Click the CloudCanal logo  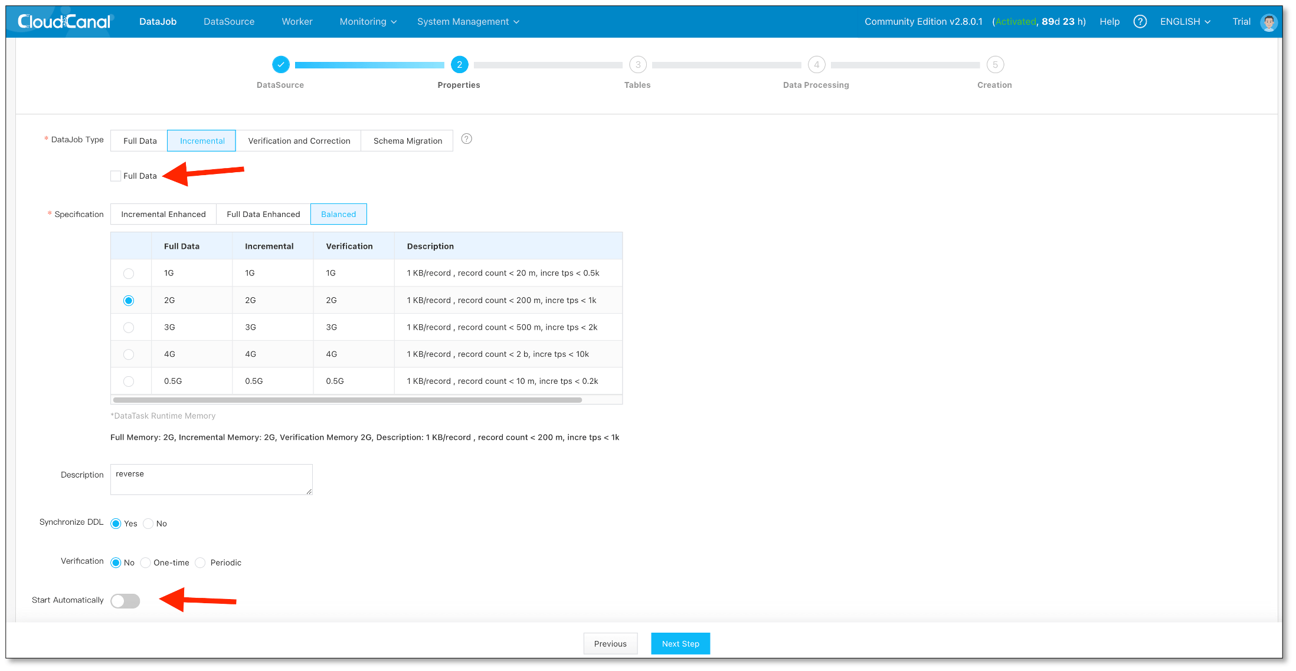64,22
